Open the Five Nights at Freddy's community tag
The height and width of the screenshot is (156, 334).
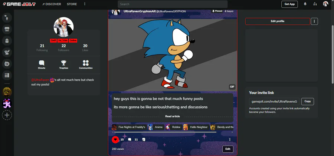129,127
